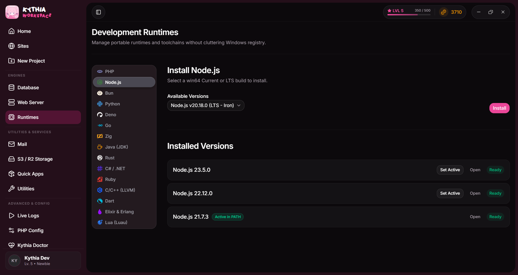Select Node.js runtime tab
Screen dimensions: 518x275
point(124,82)
